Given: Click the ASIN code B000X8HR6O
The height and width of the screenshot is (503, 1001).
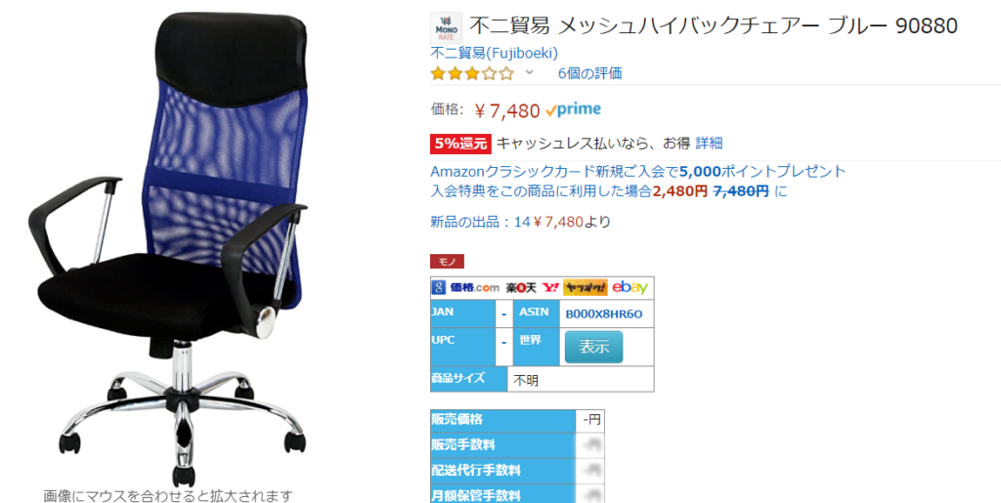Looking at the screenshot, I should point(604,314).
